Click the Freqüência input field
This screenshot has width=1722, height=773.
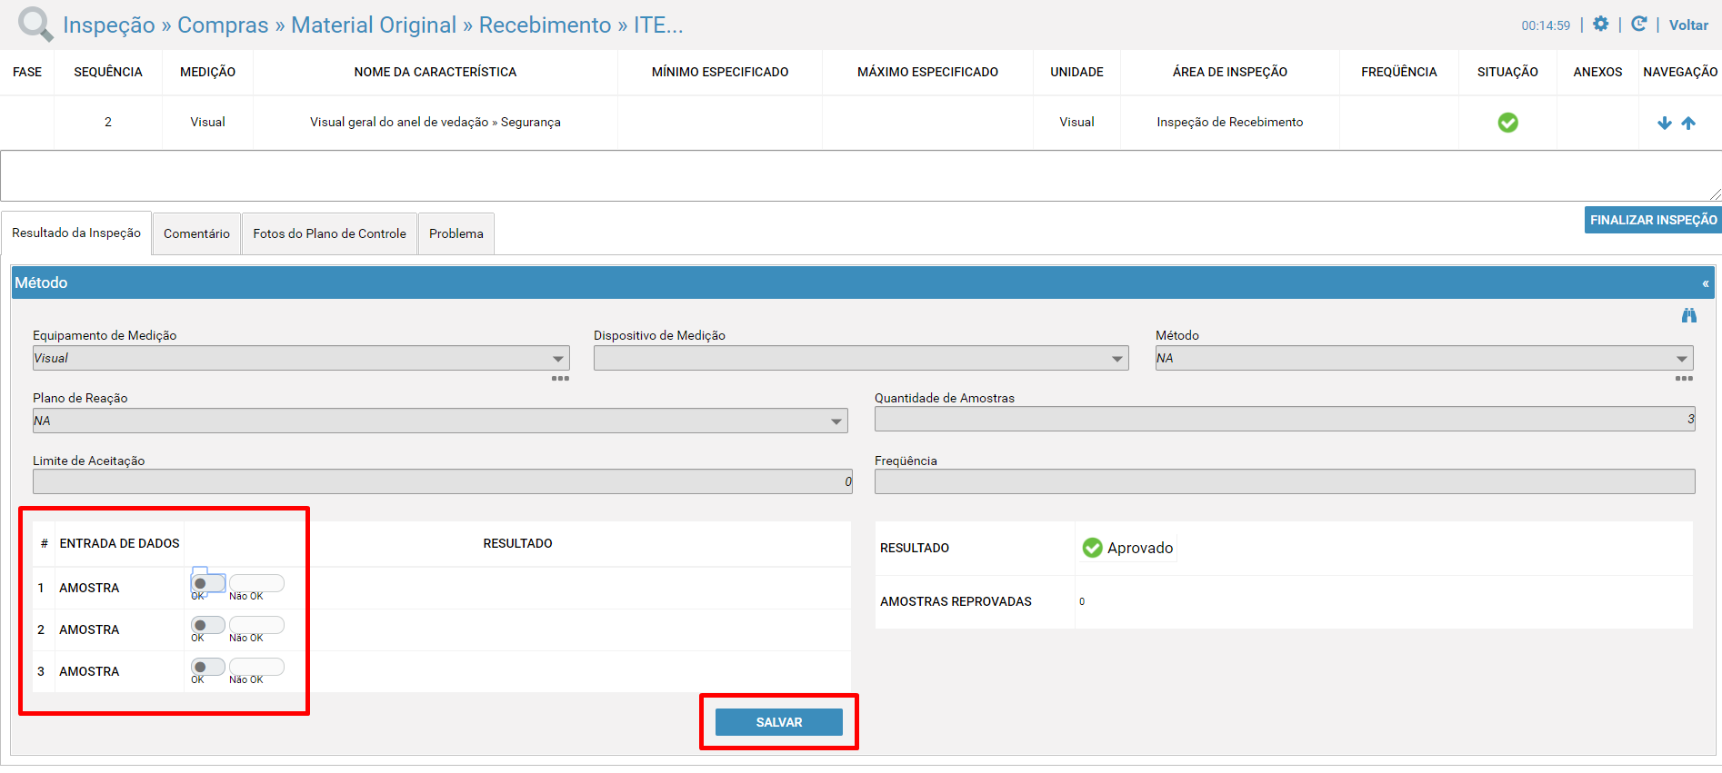click(1285, 481)
